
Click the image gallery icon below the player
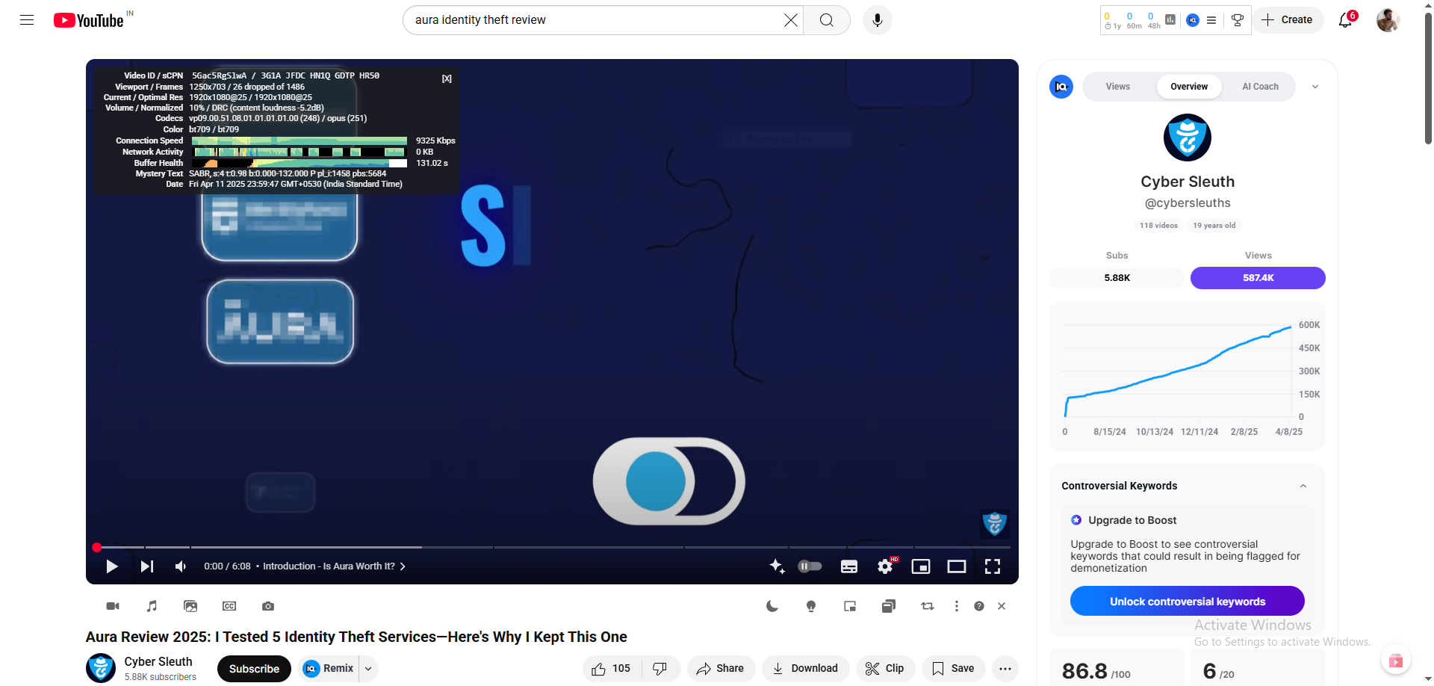(190, 606)
